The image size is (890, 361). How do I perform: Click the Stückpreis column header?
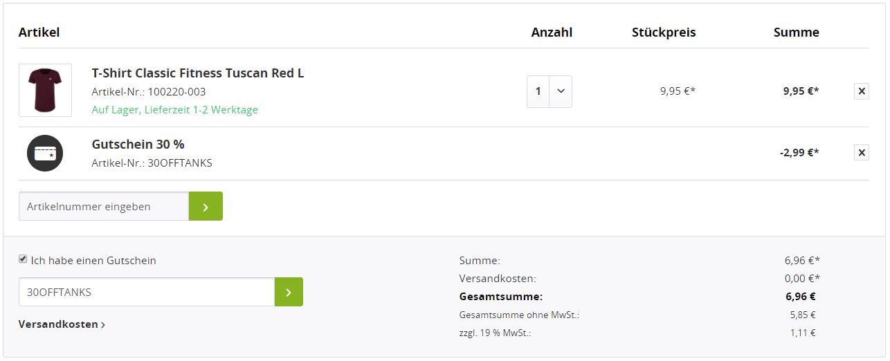(663, 33)
